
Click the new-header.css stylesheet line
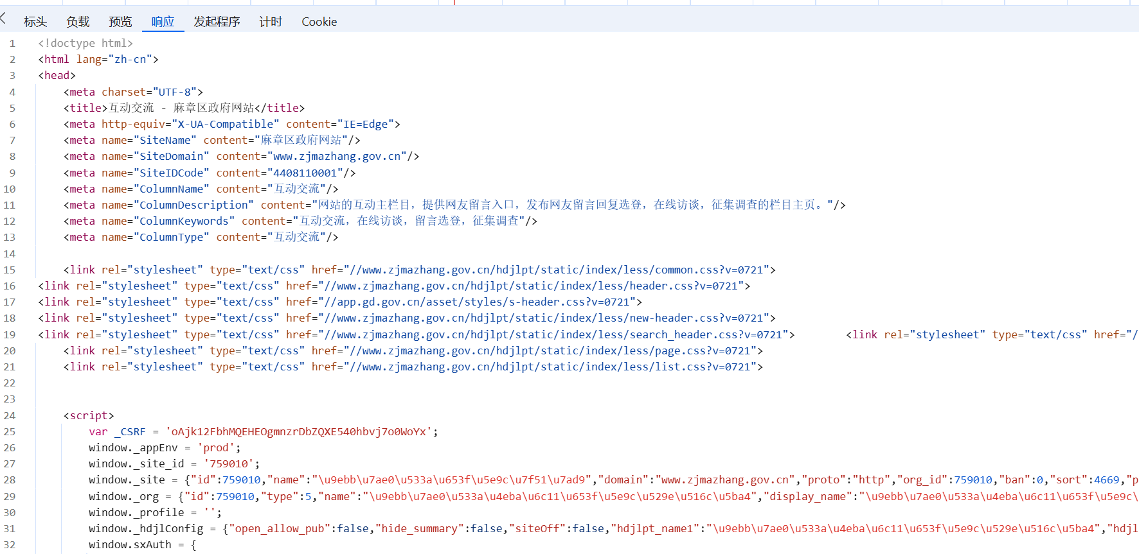[x=407, y=318]
